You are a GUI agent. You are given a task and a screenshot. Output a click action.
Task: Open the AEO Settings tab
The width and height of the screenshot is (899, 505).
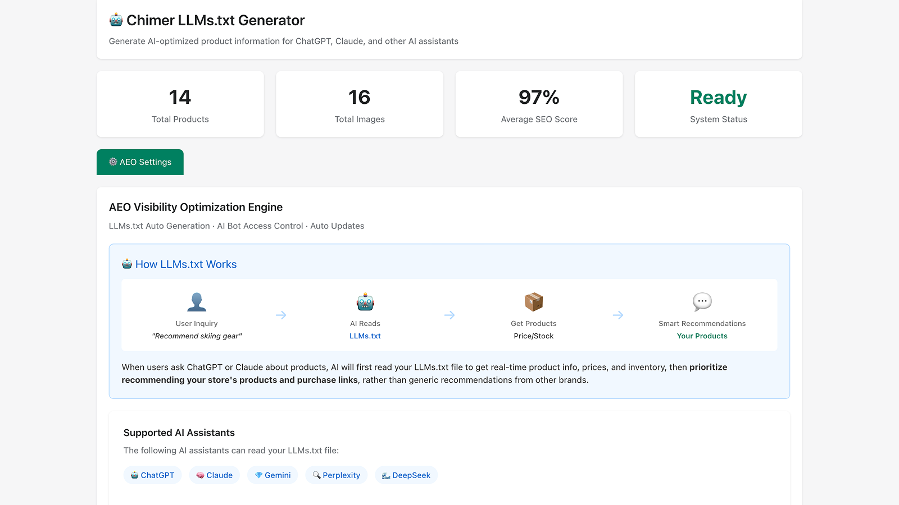(140, 162)
